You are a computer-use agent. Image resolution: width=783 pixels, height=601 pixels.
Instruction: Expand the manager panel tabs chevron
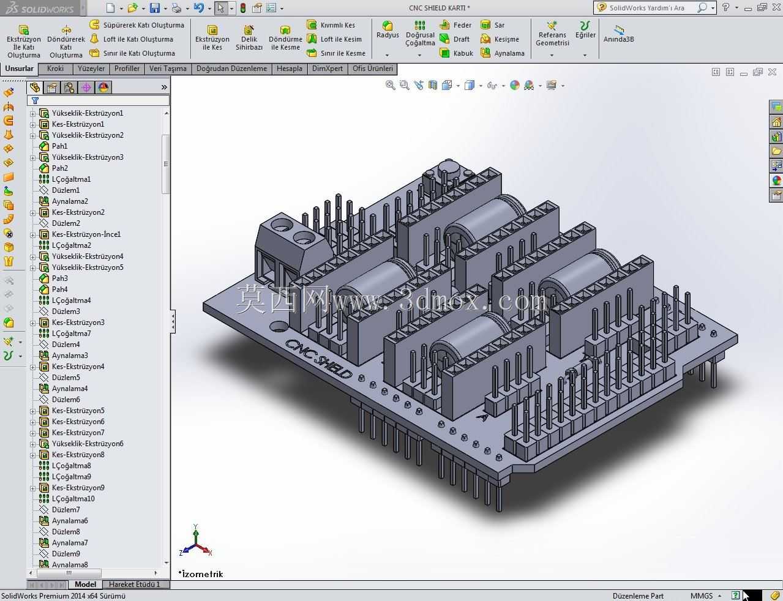[164, 88]
